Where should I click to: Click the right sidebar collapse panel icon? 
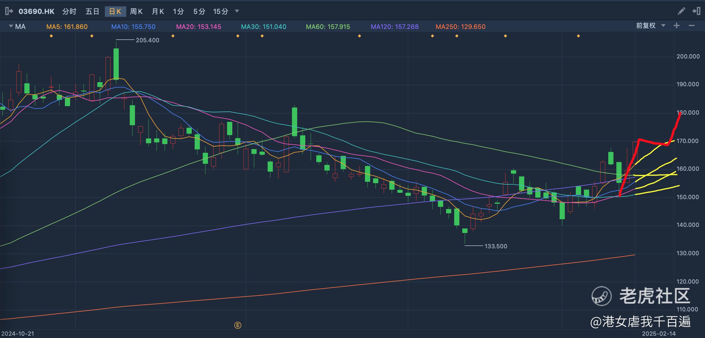(696, 11)
